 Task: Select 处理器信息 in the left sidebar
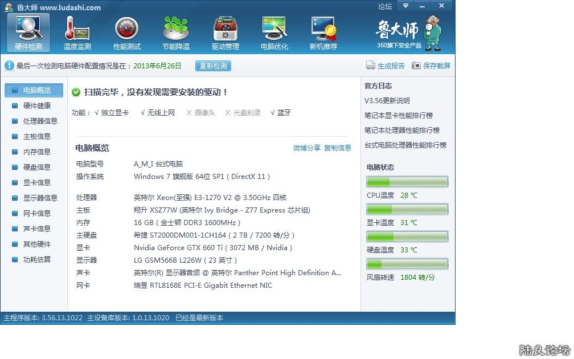pos(40,121)
